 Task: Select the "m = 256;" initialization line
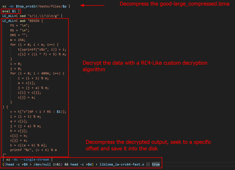click(18, 40)
